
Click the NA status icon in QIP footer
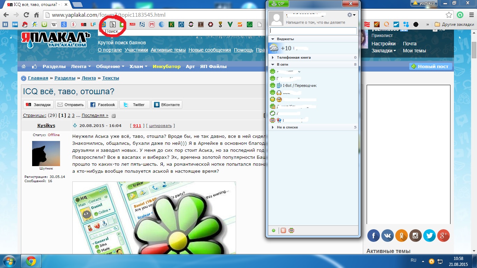point(291,230)
